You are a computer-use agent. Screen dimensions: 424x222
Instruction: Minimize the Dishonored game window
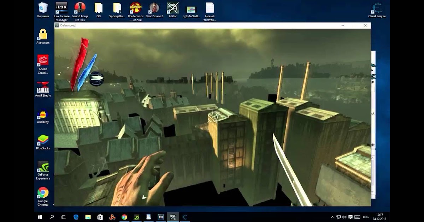pyautogui.click(x=343, y=25)
